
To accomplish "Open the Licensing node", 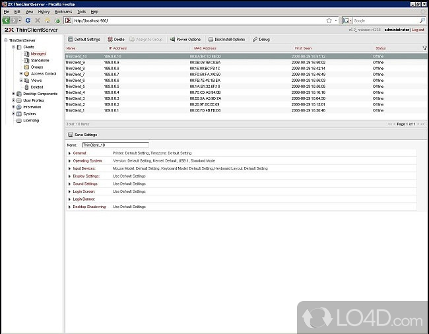I will tap(31, 120).
